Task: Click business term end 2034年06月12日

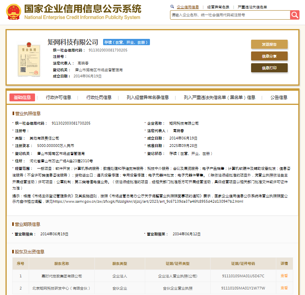Action: coord(187,234)
